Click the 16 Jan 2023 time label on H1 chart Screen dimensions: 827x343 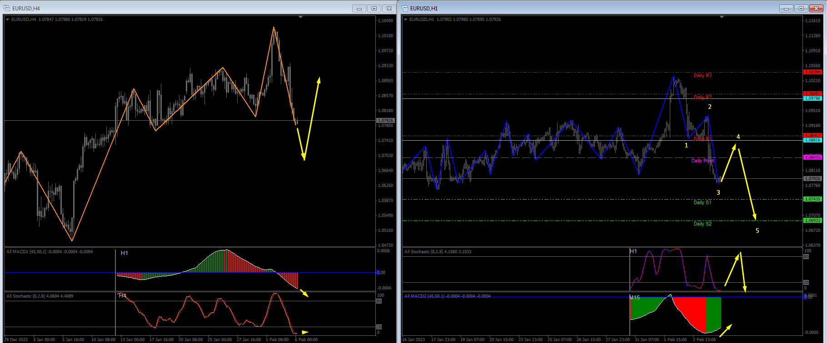[414, 340]
